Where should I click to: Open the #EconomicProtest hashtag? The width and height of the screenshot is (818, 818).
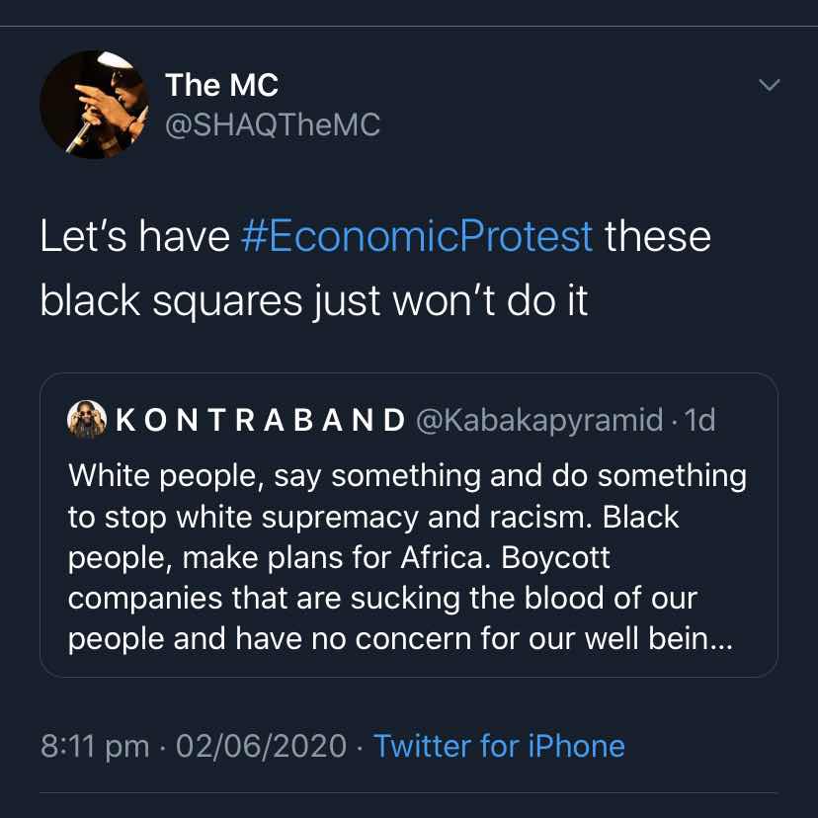tap(416, 236)
